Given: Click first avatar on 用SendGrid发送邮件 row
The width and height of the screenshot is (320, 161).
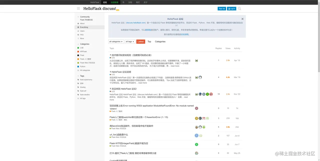Looking at the screenshot, I should 196,127.
